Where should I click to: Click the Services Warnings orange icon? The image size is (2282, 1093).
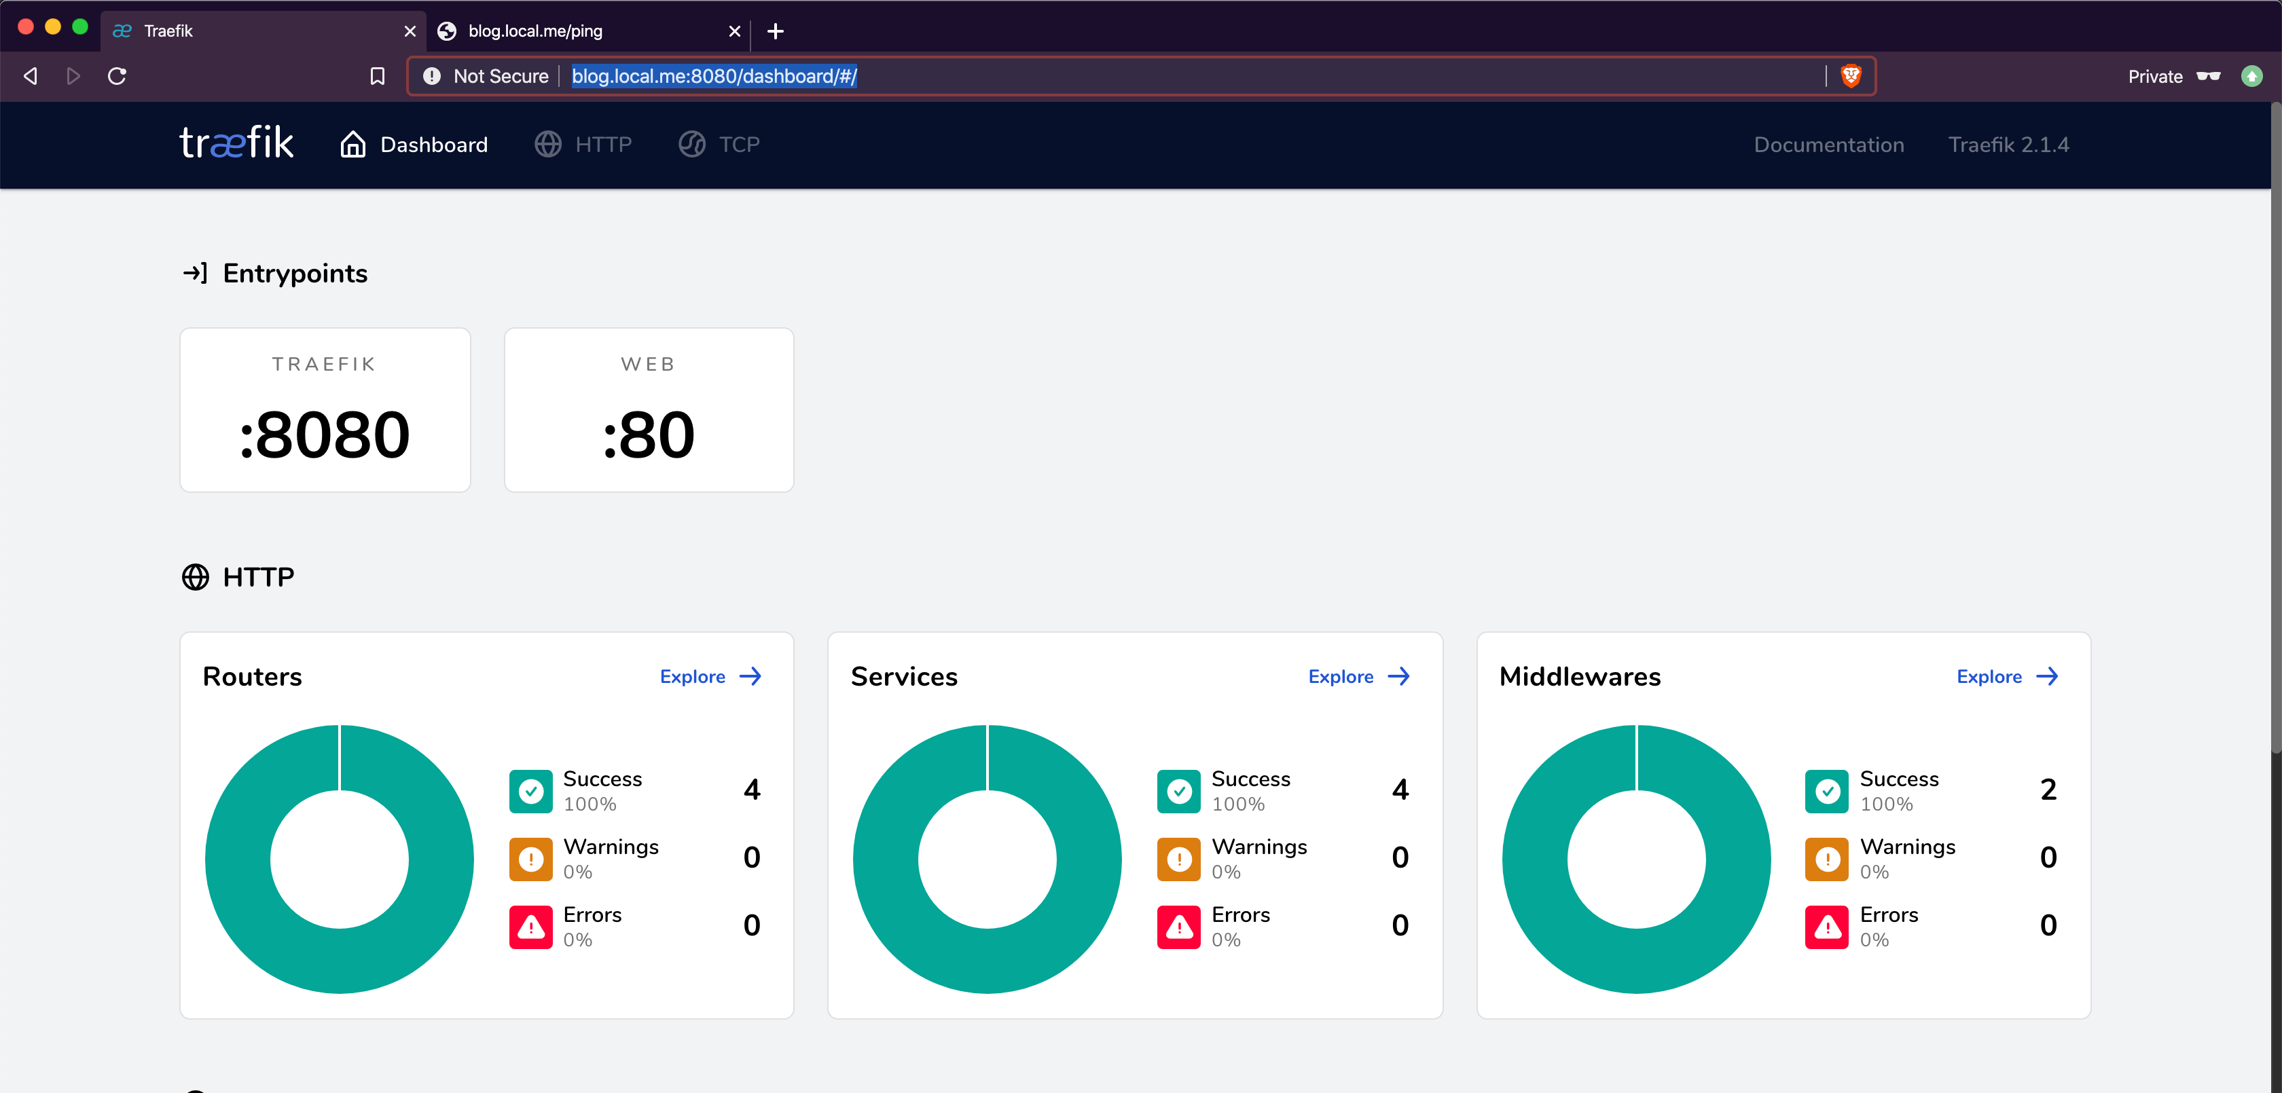click(x=1179, y=859)
